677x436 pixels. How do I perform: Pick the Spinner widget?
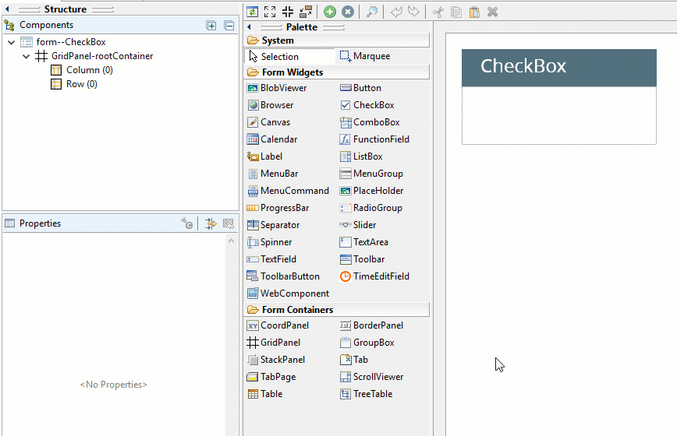[x=269, y=242]
